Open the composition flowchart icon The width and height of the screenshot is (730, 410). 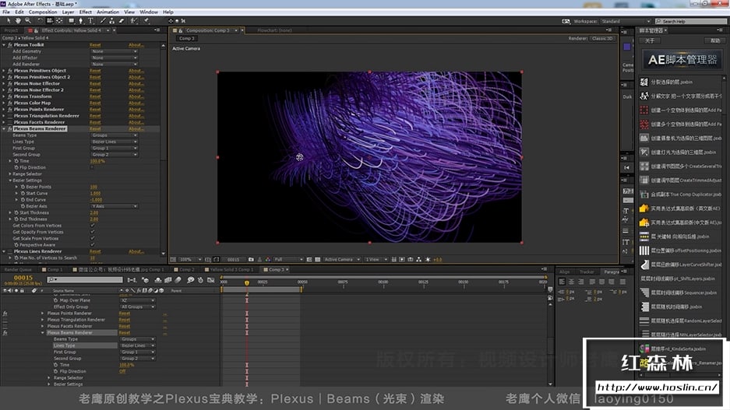418,259
